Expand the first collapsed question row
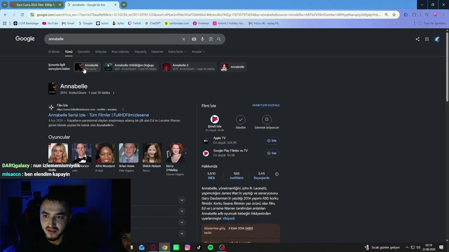Viewport: 449px width, 252px height. (x=182, y=200)
